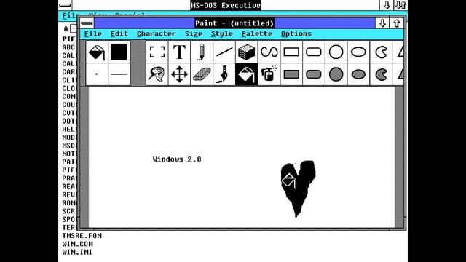The height and width of the screenshot is (262, 466).
Task: Open the MS-DOS Executive control menu box
Action: tap(65, 5)
